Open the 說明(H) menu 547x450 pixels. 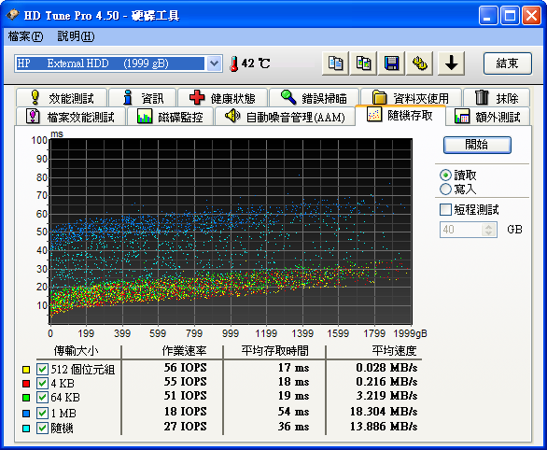click(76, 36)
